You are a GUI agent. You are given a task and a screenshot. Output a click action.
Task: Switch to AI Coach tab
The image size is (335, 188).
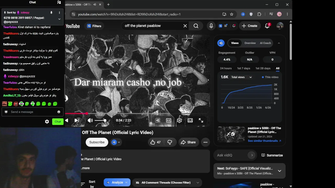point(265,43)
